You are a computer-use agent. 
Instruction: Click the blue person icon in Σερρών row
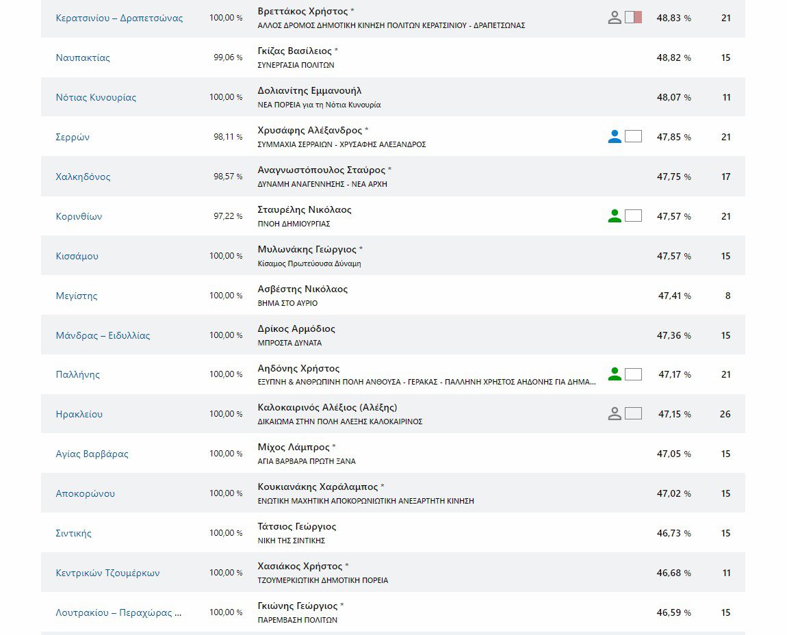click(615, 137)
